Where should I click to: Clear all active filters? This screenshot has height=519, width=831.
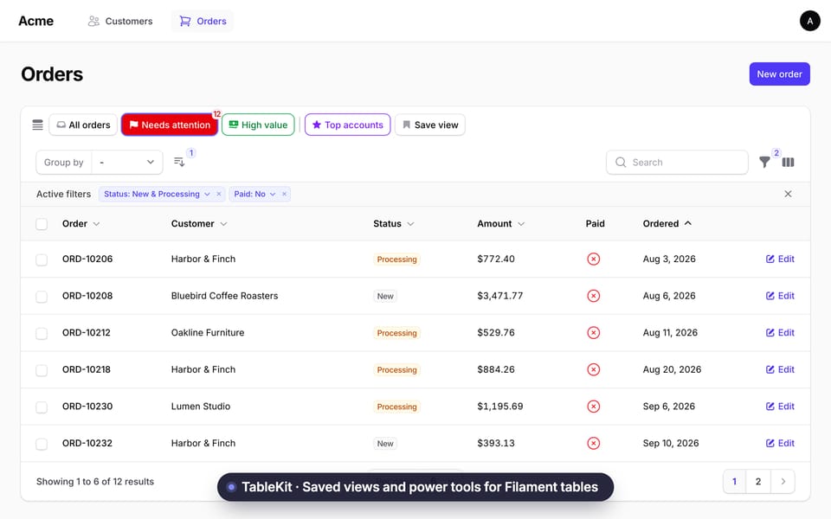point(788,194)
